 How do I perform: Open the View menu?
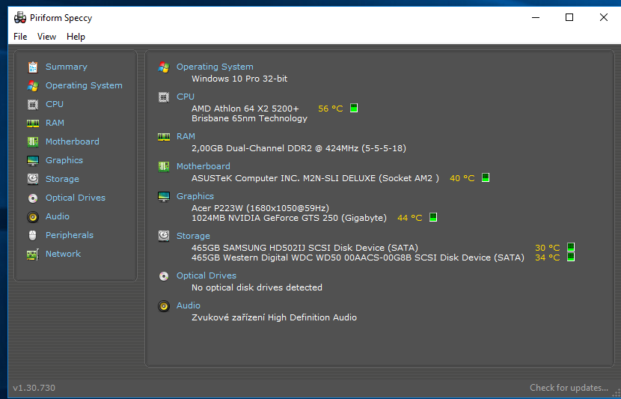click(46, 37)
